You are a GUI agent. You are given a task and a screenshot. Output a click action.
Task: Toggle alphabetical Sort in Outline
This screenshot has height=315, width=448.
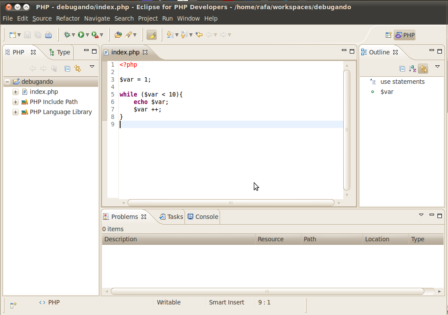(412, 68)
